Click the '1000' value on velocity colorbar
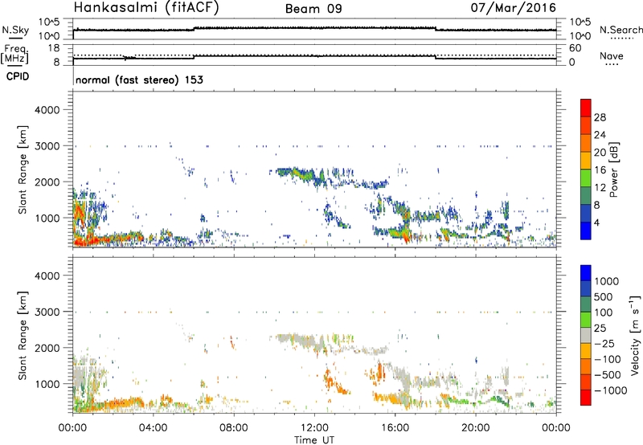The image size is (643, 445). tap(607, 281)
